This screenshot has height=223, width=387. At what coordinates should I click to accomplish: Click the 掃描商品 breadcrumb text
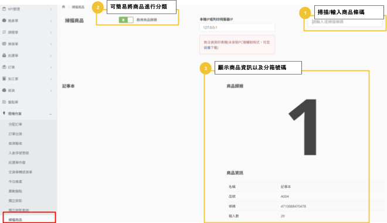[78, 7]
